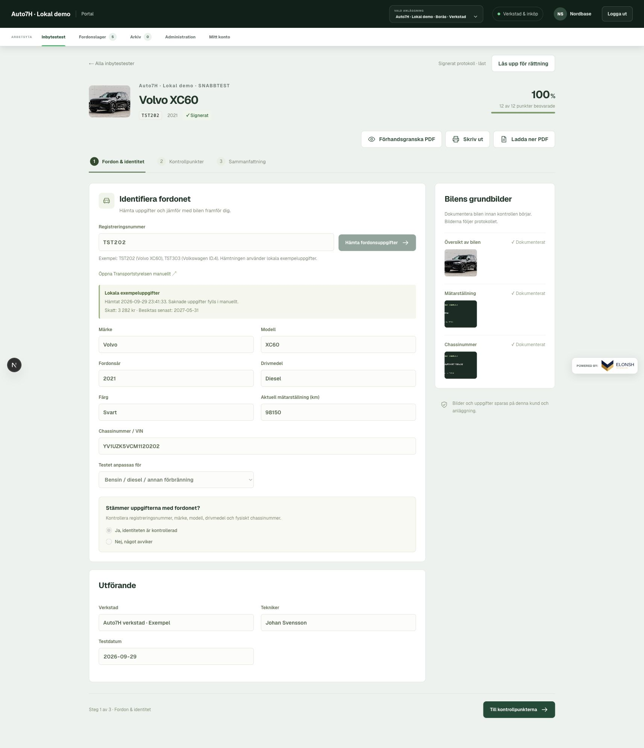644x748 pixels.
Task: Open the Chassinummer photo thumbnail
Action: click(461, 365)
